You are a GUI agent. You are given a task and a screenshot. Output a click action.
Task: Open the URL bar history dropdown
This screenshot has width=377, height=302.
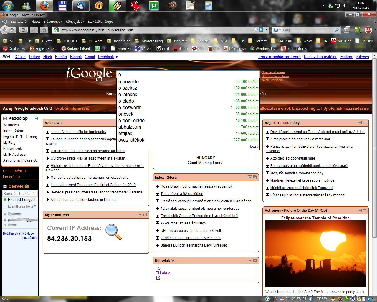(267, 30)
